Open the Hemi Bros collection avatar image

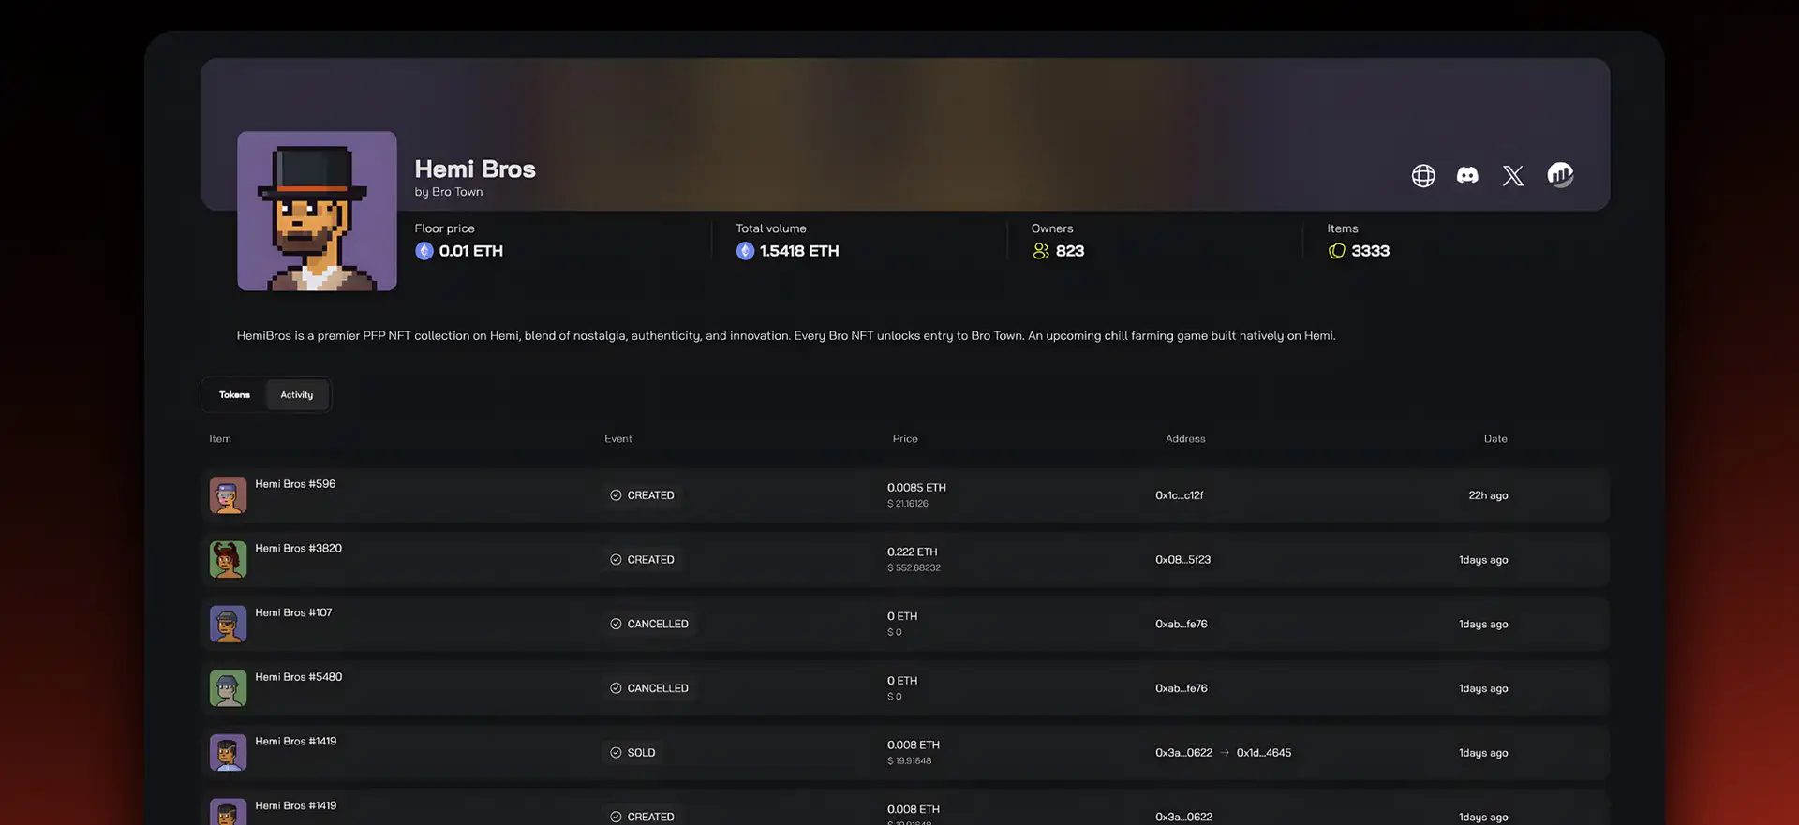[317, 211]
